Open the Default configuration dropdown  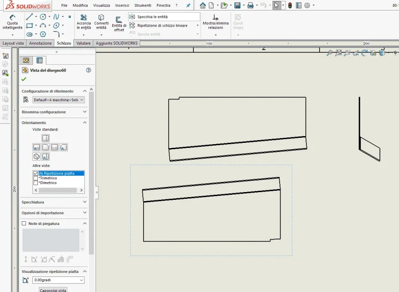(58, 100)
